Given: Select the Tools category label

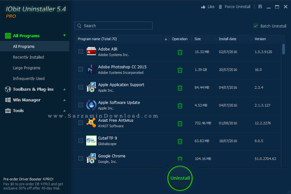Looking at the screenshot, I should point(18,110).
